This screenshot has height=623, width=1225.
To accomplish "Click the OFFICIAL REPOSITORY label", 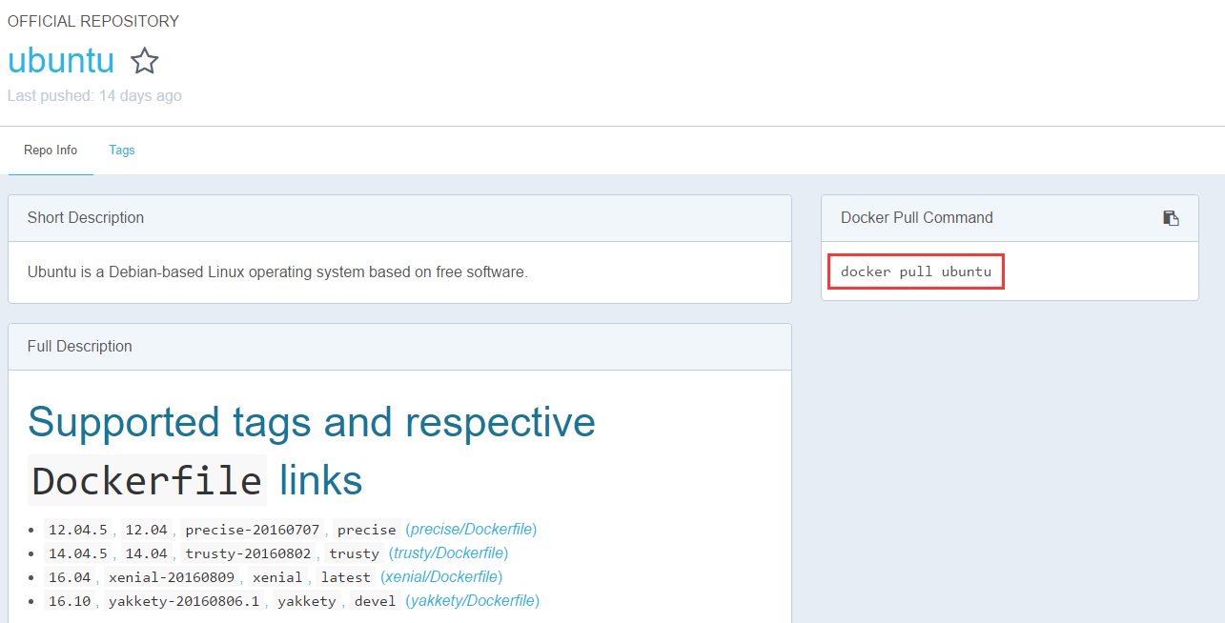I will coord(93,21).
